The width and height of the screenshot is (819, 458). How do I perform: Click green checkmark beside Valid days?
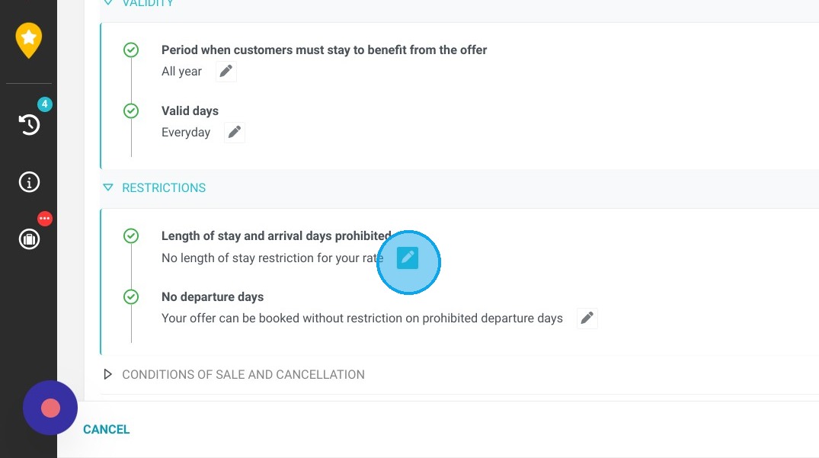tap(131, 110)
